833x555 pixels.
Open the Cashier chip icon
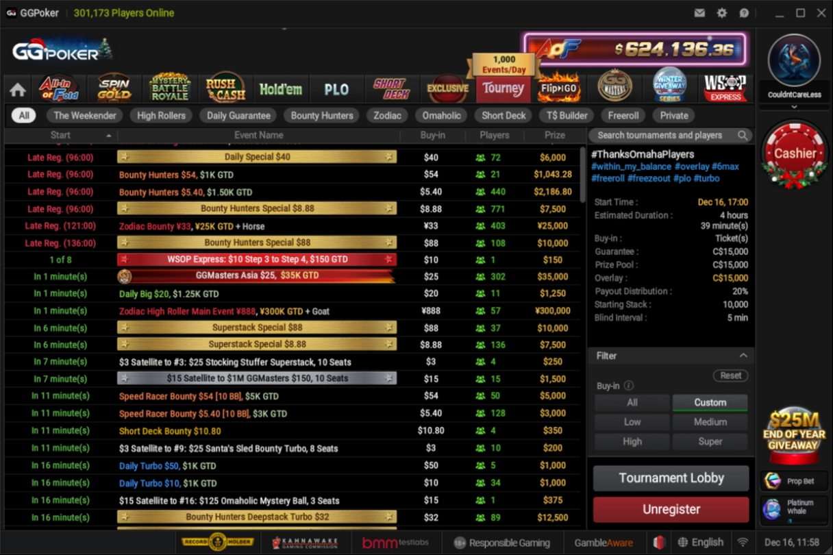click(795, 155)
